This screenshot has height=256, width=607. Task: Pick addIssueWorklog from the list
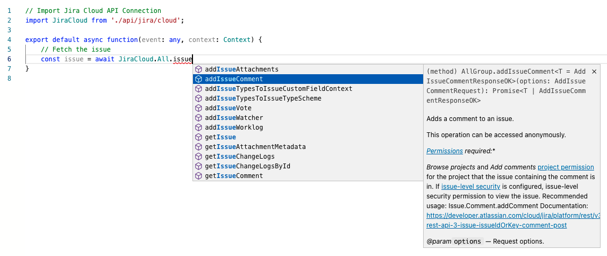coord(308,127)
